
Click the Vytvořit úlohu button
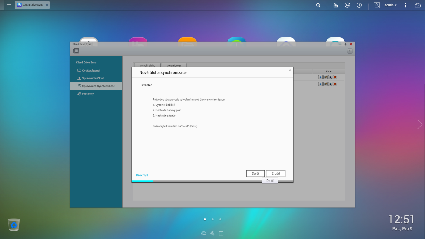147,65
